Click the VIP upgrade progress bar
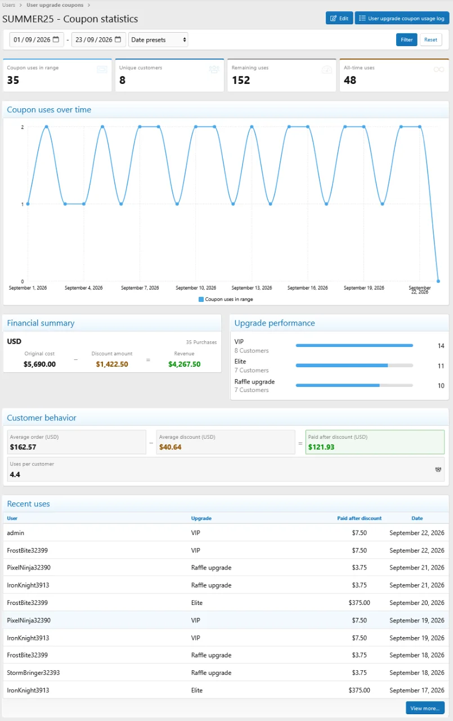 pos(354,345)
